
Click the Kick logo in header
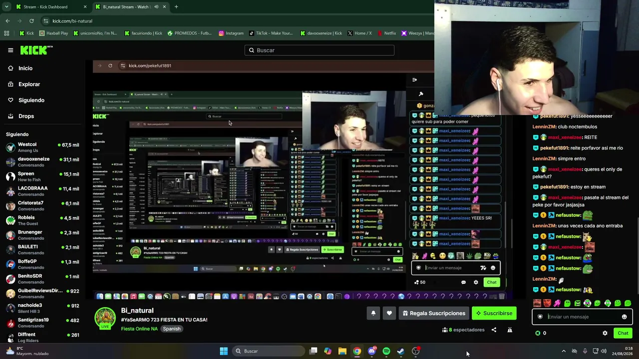click(x=36, y=50)
